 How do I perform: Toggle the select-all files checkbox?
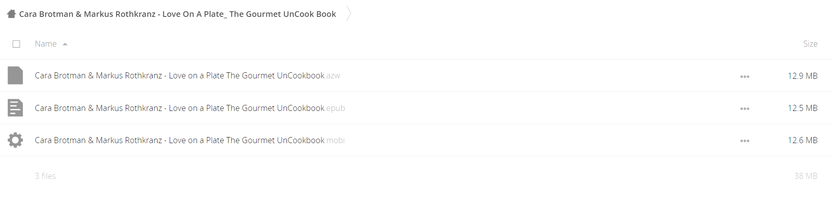[16, 44]
